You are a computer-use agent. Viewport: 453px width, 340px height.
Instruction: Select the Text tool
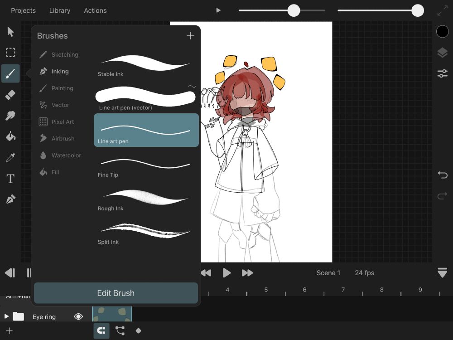tap(10, 179)
